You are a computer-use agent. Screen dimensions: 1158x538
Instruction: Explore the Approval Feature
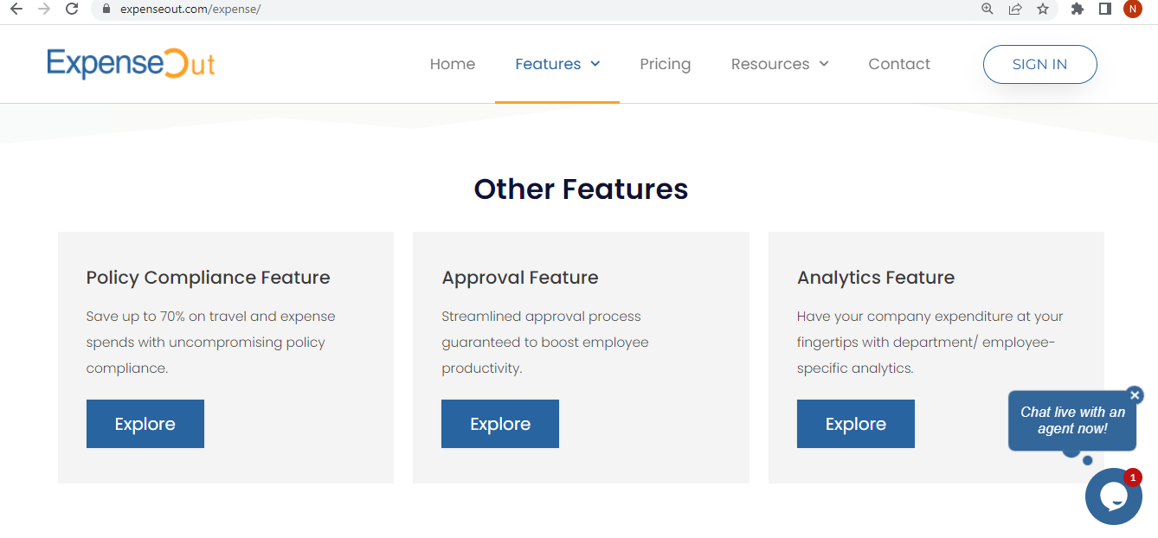pos(499,423)
